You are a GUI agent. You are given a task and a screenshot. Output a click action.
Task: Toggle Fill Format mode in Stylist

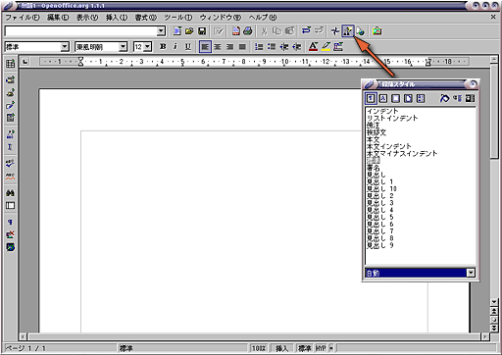pyautogui.click(x=444, y=98)
